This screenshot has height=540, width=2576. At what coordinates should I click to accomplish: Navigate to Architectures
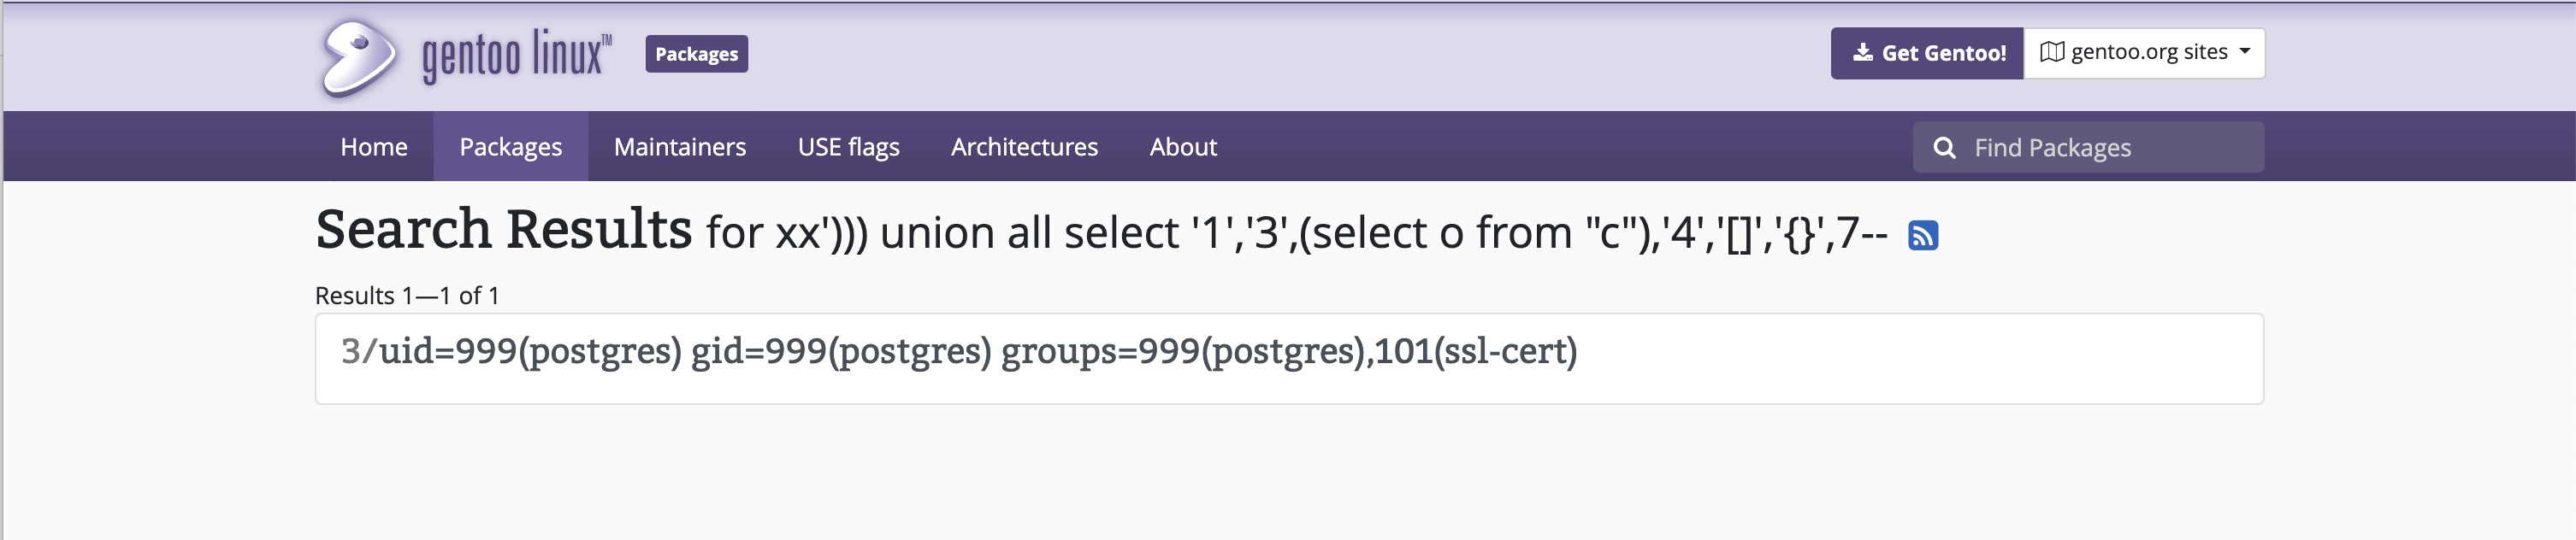click(x=1024, y=147)
